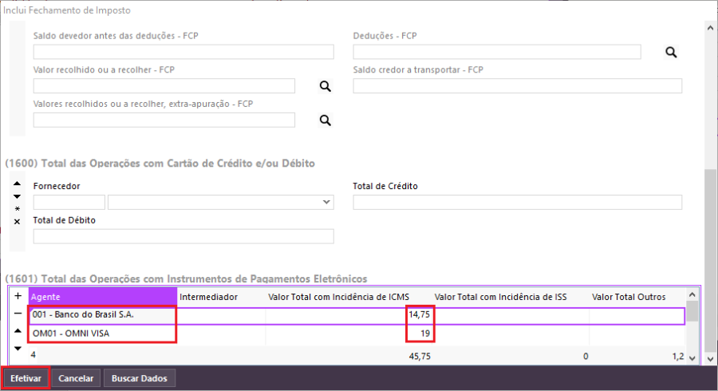Focus the Fornecedor code input field

tap(69, 202)
